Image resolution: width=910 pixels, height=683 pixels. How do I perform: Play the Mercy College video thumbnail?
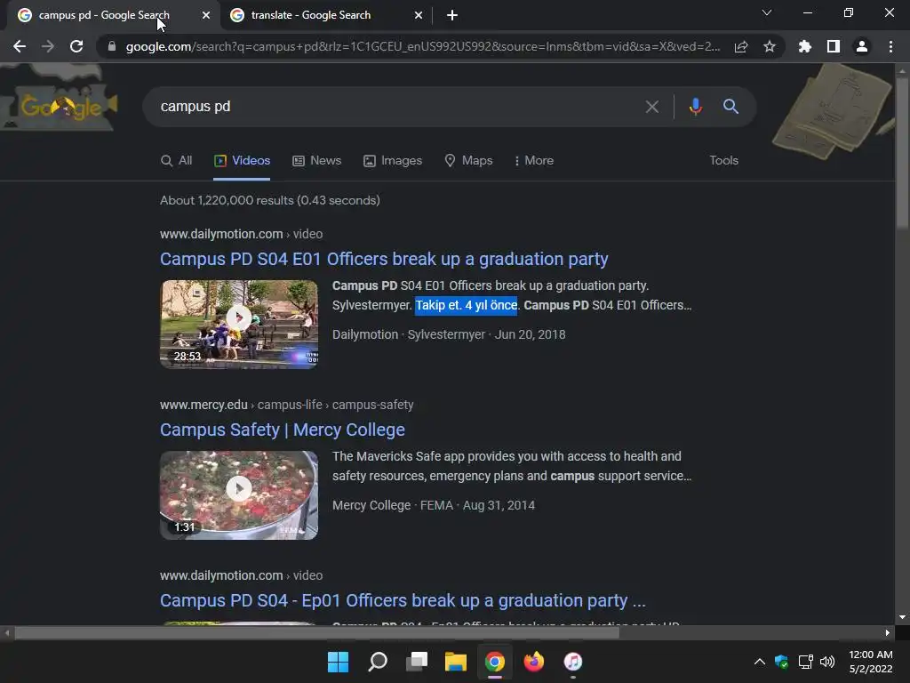tap(239, 494)
